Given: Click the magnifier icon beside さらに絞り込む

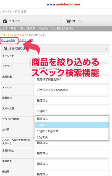Looking at the screenshot, I should click(x=5, y=49).
